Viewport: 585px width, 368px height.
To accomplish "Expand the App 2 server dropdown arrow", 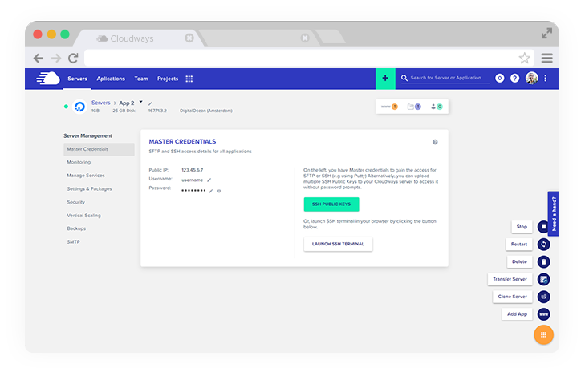I will point(140,102).
